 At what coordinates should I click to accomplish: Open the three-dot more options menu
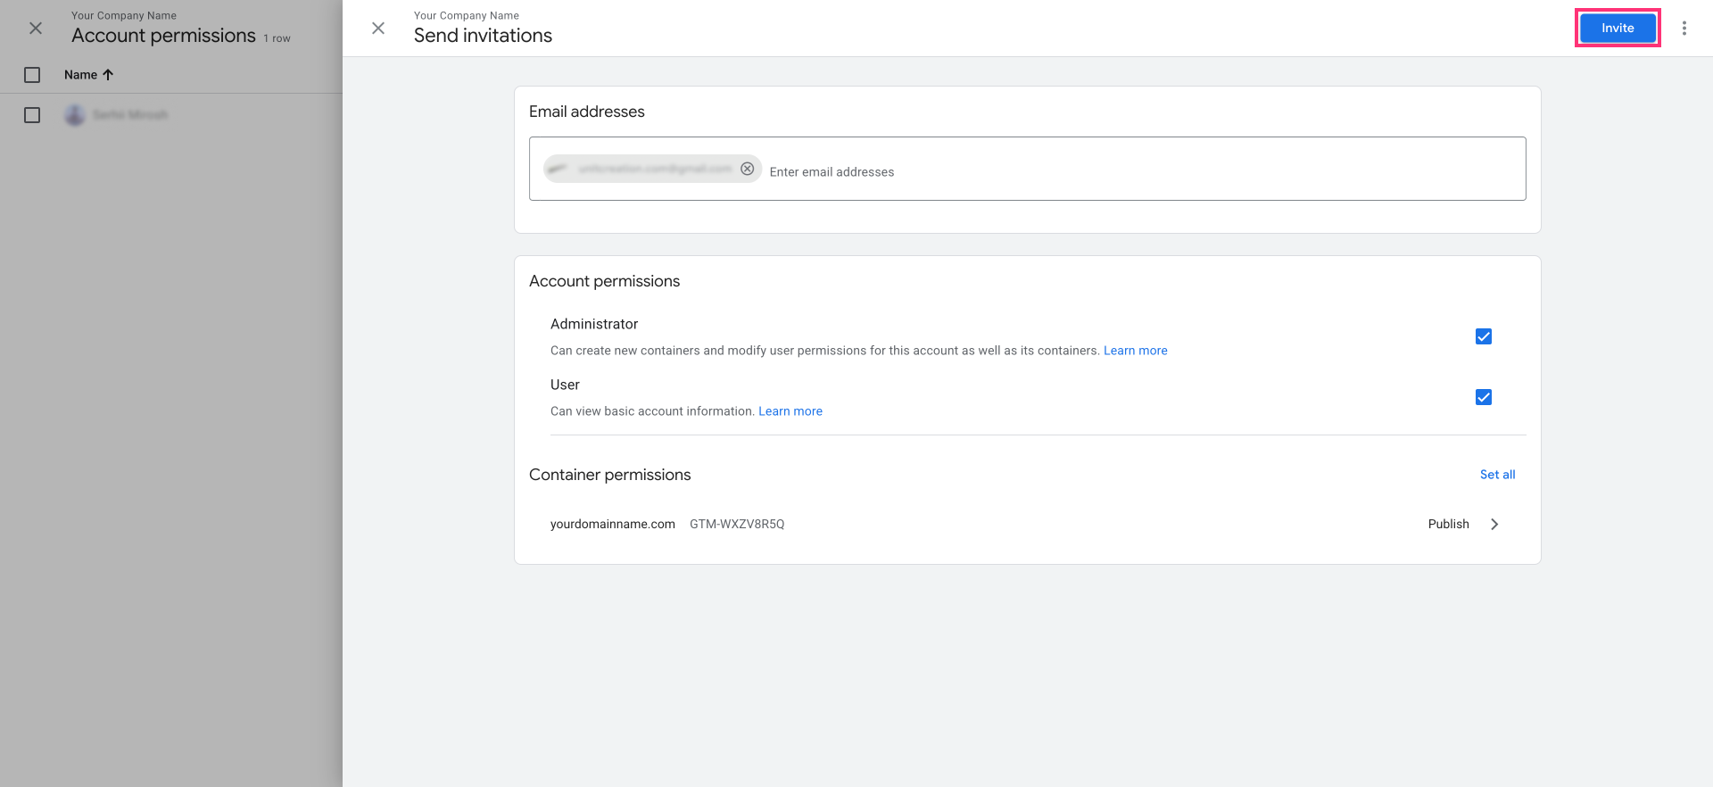tap(1684, 29)
